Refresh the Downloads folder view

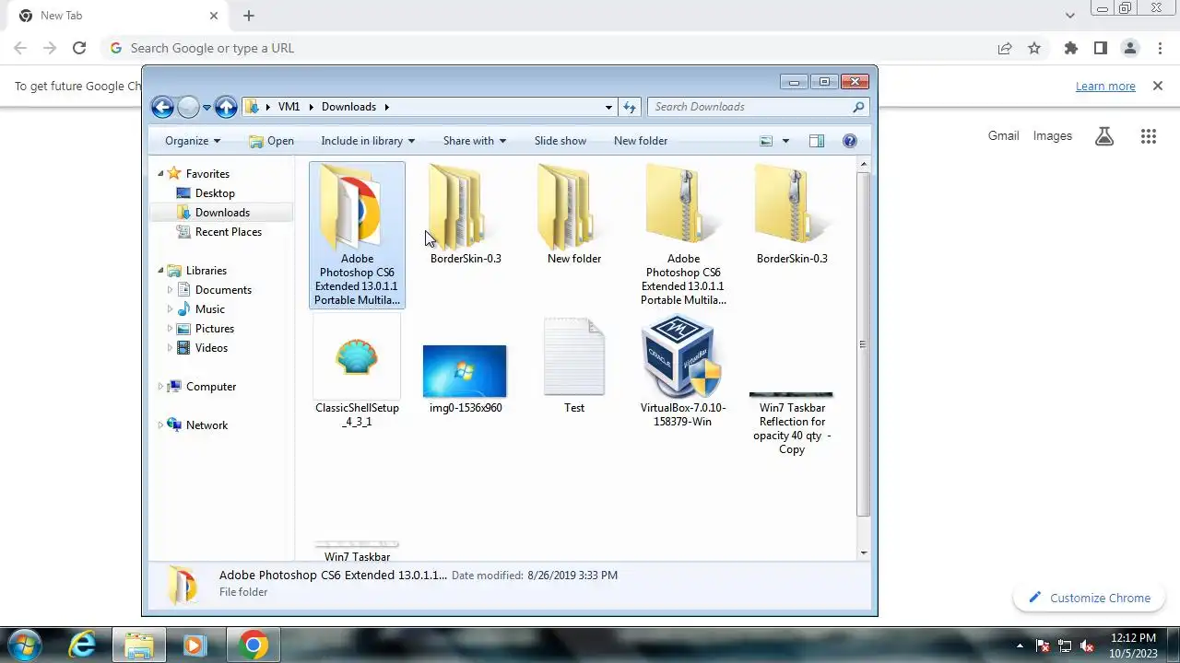tap(630, 107)
